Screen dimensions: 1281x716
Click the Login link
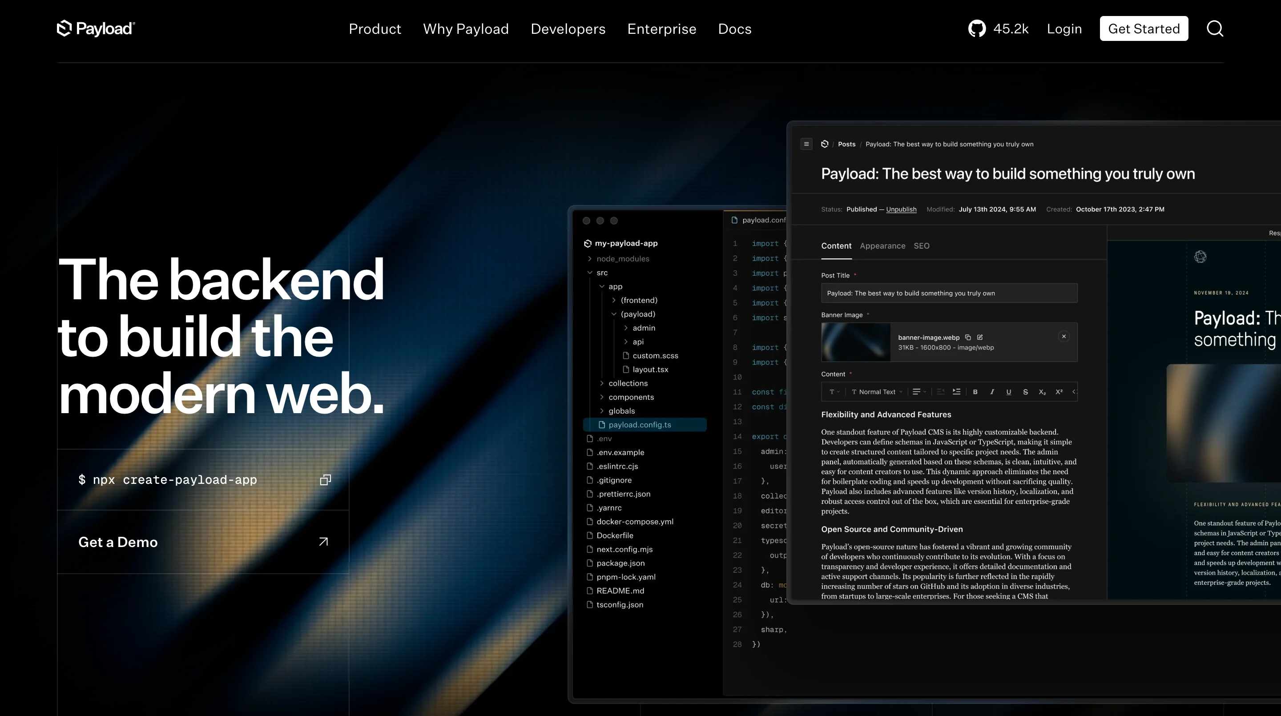[1064, 29]
